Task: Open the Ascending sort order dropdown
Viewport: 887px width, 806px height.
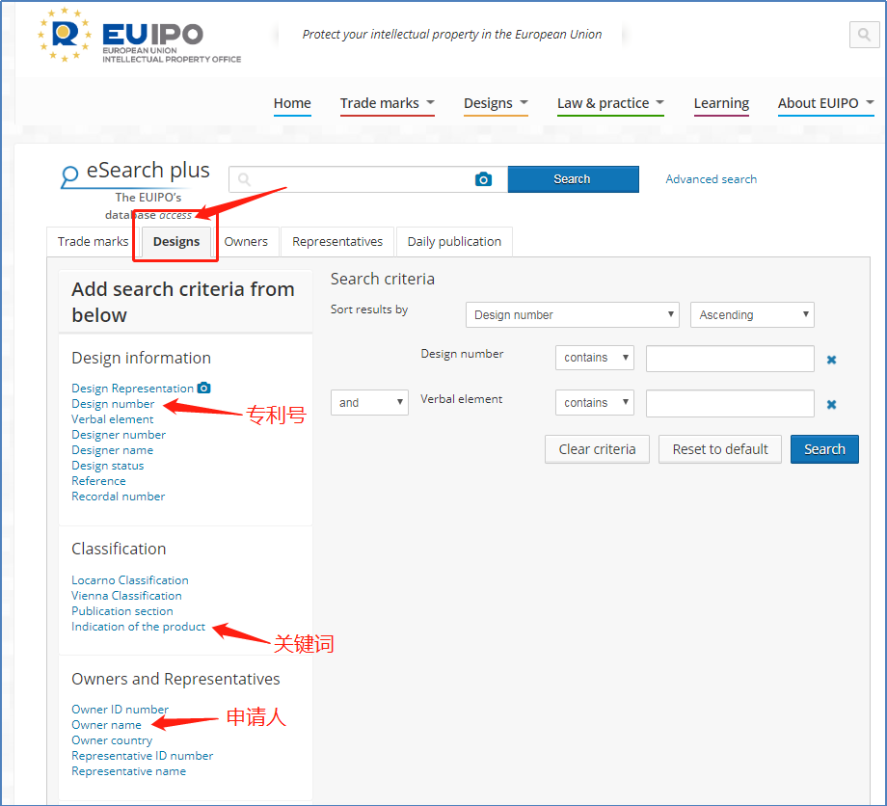Action: coord(752,315)
